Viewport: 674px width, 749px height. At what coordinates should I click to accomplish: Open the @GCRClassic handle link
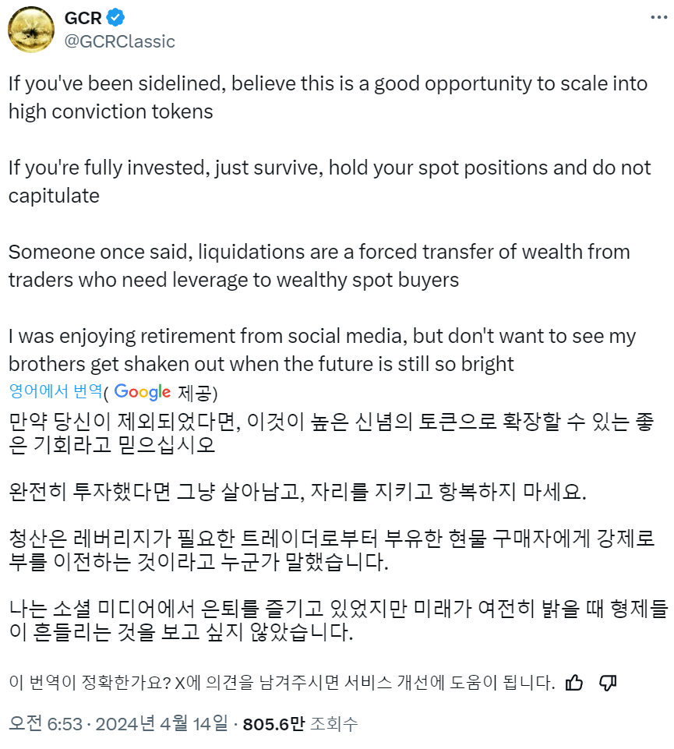[x=119, y=41]
